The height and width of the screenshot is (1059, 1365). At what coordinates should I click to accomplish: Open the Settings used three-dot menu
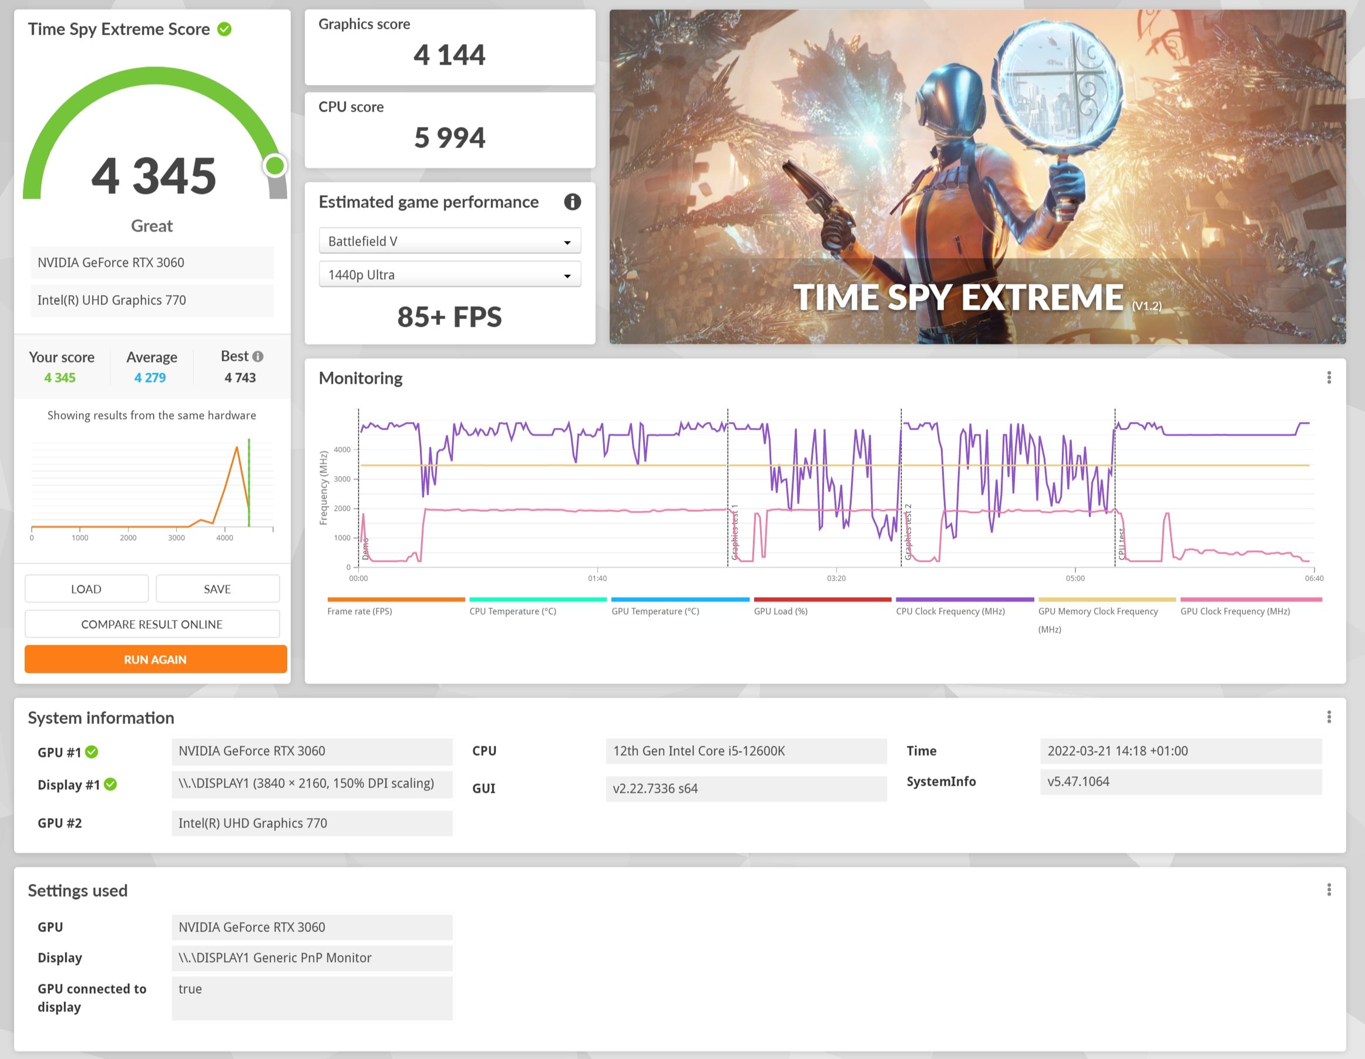pos(1329,890)
